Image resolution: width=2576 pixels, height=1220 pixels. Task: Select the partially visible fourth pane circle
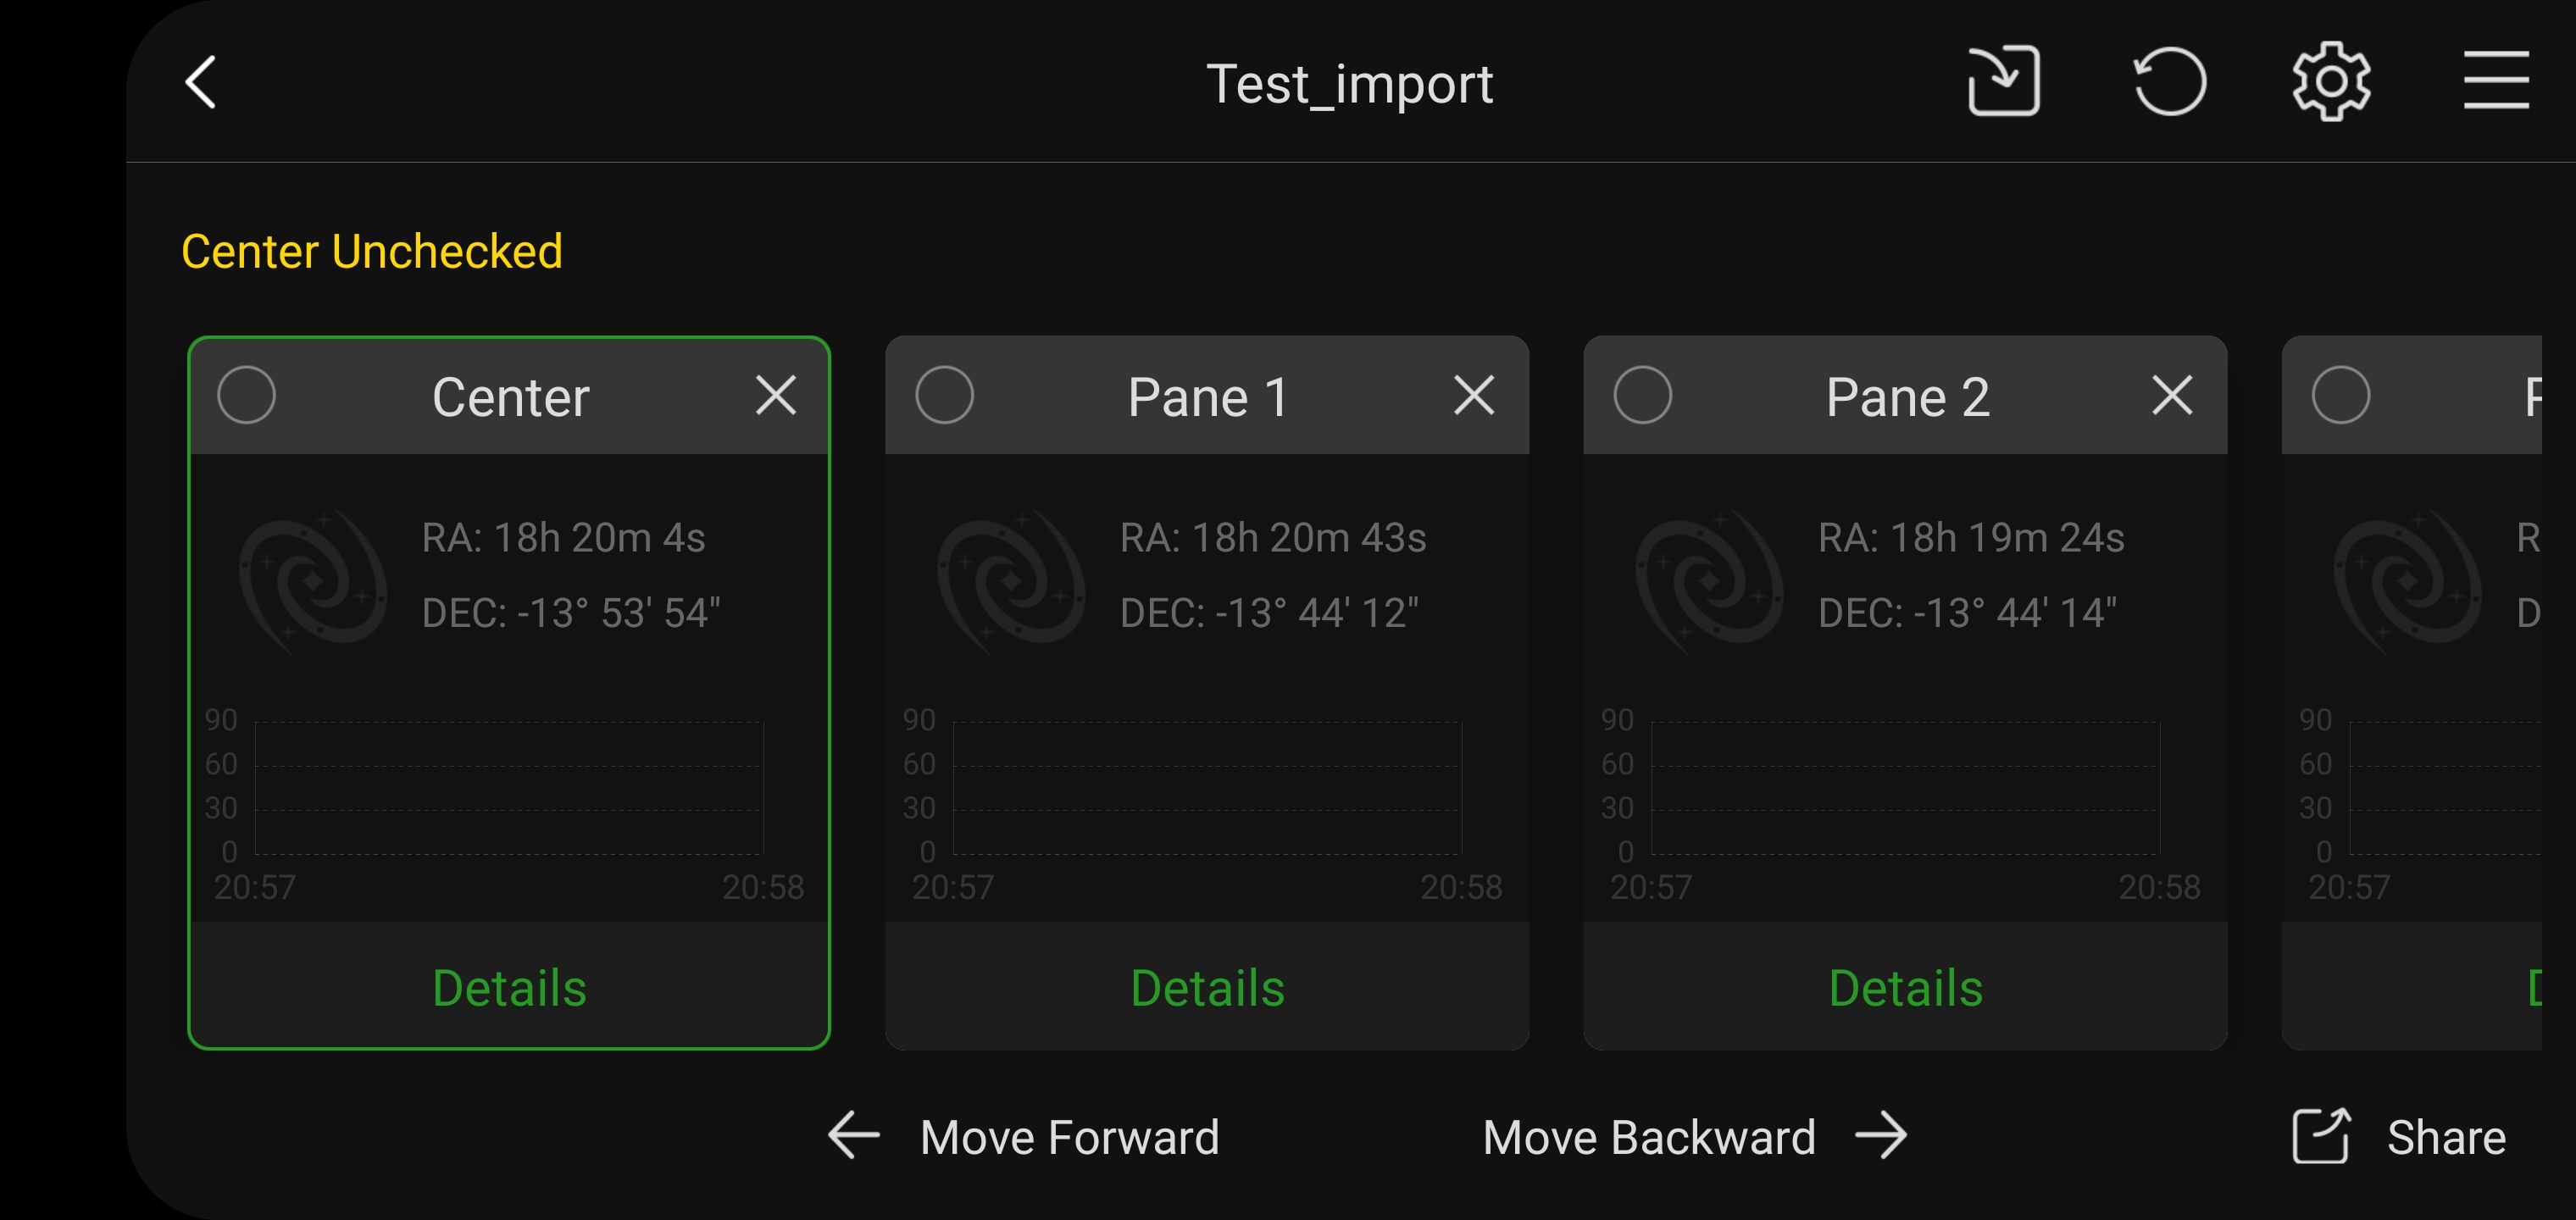click(2340, 395)
